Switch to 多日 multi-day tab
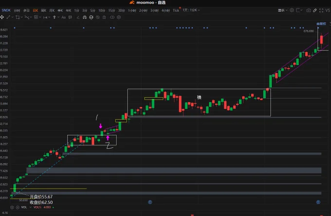 click(26, 11)
